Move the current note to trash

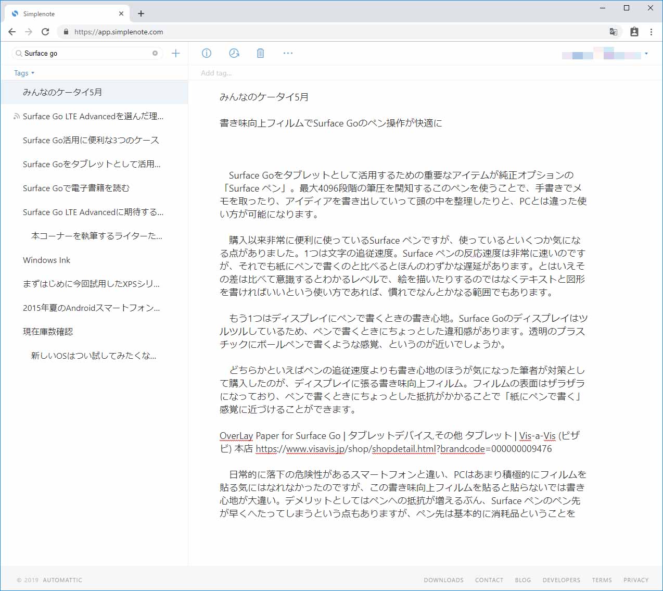(260, 53)
